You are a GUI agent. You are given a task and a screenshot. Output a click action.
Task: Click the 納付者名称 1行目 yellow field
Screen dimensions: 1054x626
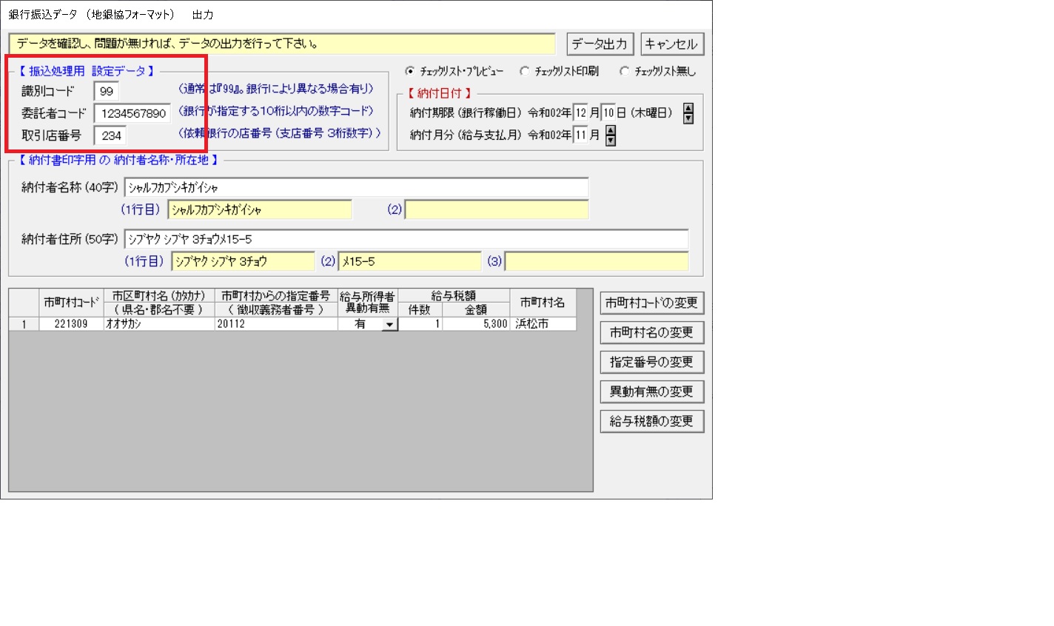(260, 210)
